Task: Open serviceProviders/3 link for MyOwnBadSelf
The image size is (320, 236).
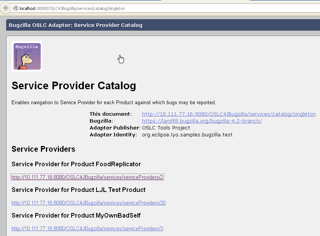Action: pyautogui.click(x=87, y=229)
